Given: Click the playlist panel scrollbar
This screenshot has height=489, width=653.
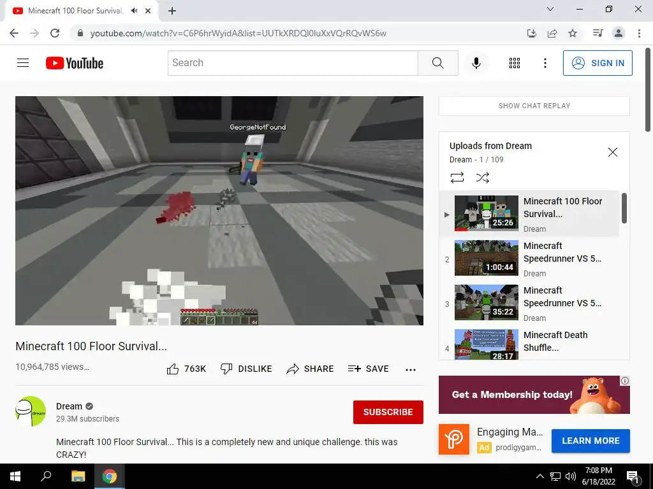Looking at the screenshot, I should point(624,208).
